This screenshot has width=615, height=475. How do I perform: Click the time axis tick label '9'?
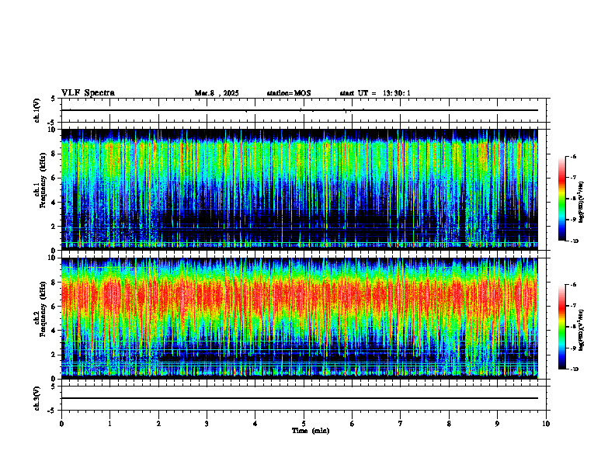pyautogui.click(x=497, y=424)
